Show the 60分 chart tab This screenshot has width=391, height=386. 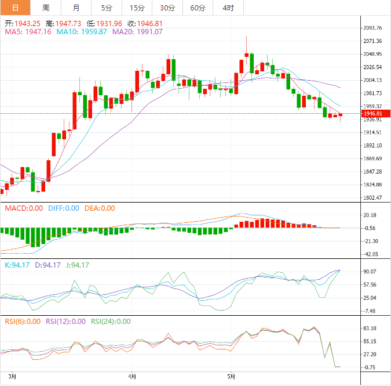point(198,8)
